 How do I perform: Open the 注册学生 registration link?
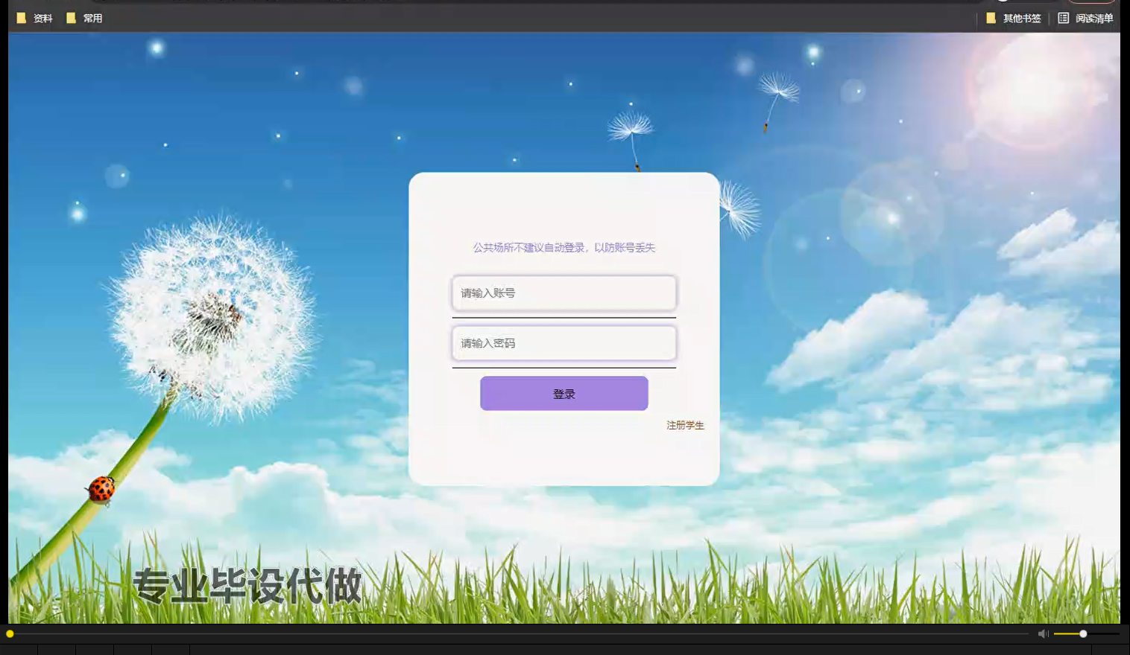684,426
